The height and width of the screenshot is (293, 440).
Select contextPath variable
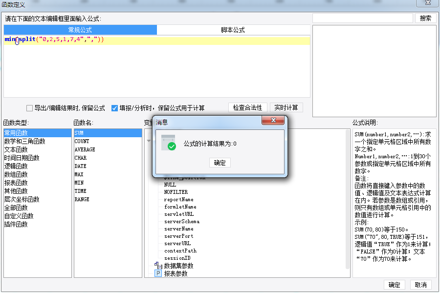(x=180, y=251)
